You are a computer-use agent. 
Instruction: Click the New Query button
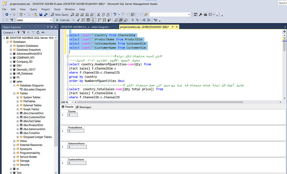coord(60,14)
